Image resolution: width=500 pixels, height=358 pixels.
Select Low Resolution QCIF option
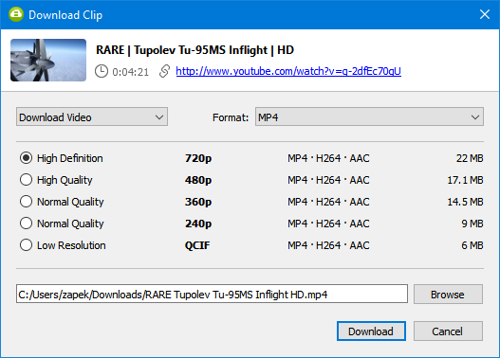(x=26, y=245)
